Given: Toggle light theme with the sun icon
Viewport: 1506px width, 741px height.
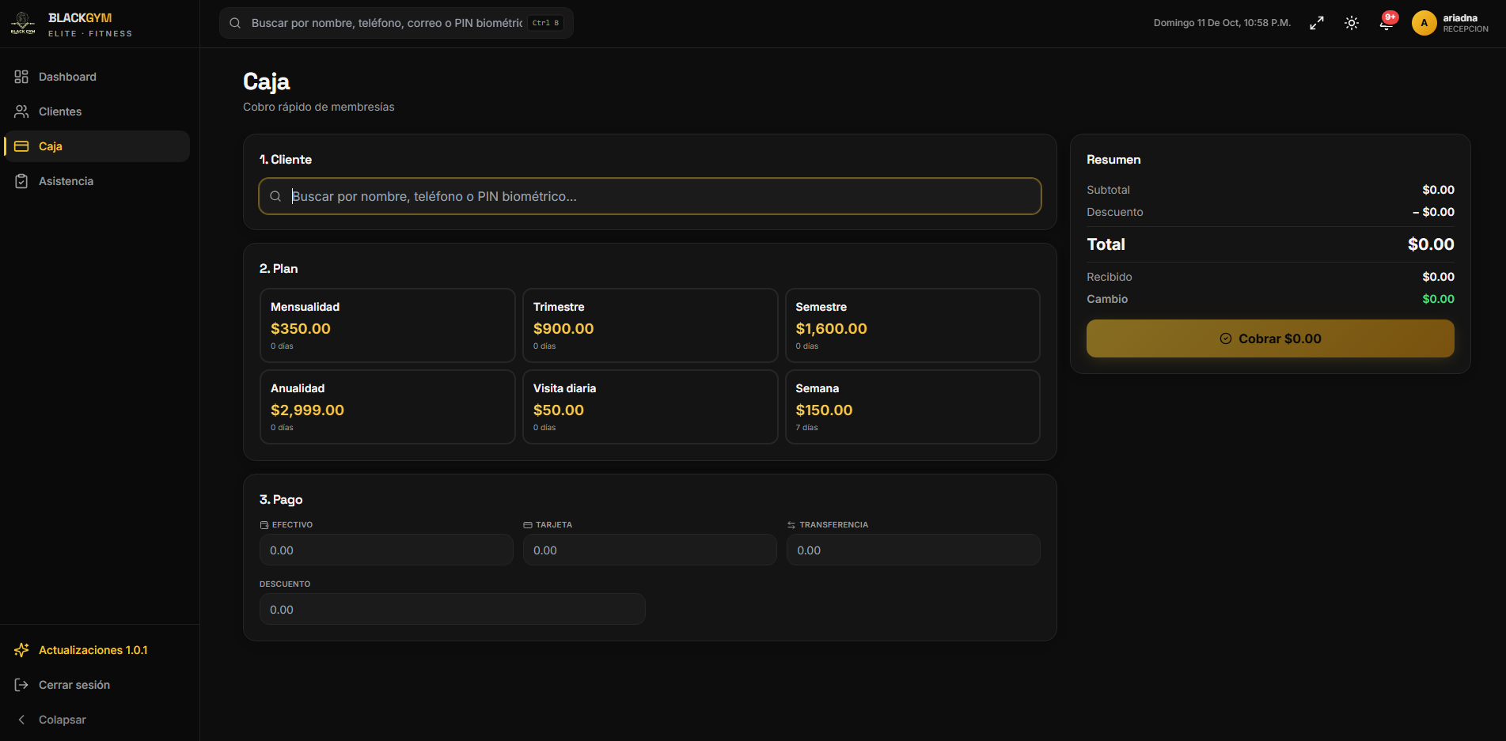Looking at the screenshot, I should [1352, 23].
